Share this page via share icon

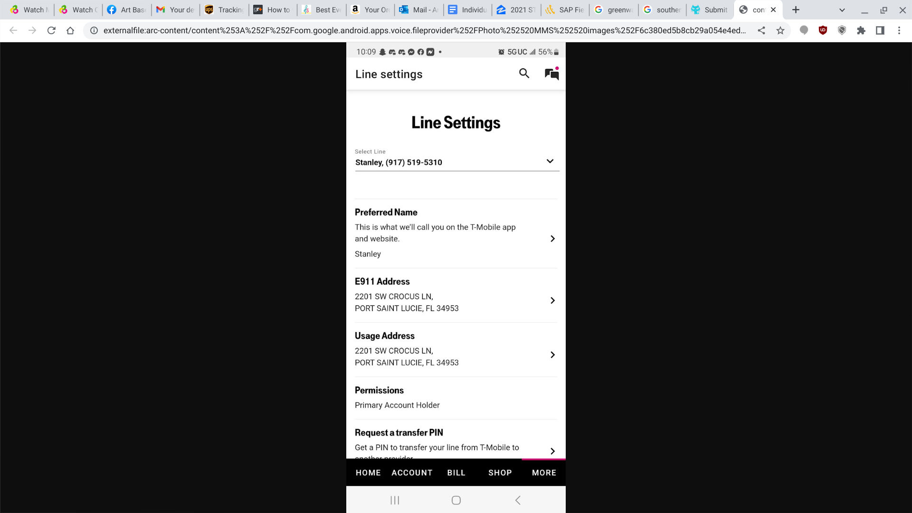[761, 30]
